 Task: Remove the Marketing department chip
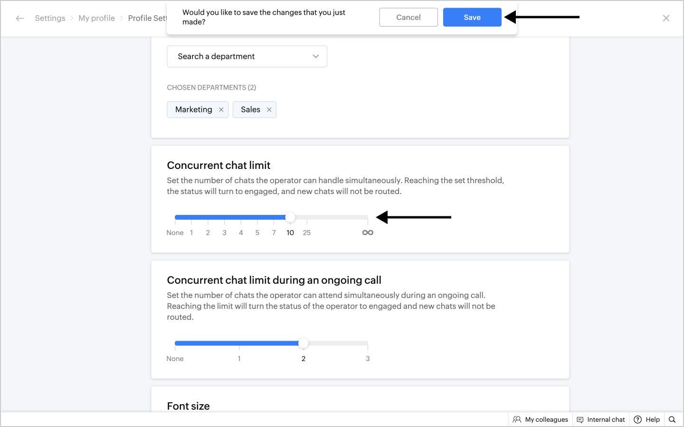221,110
